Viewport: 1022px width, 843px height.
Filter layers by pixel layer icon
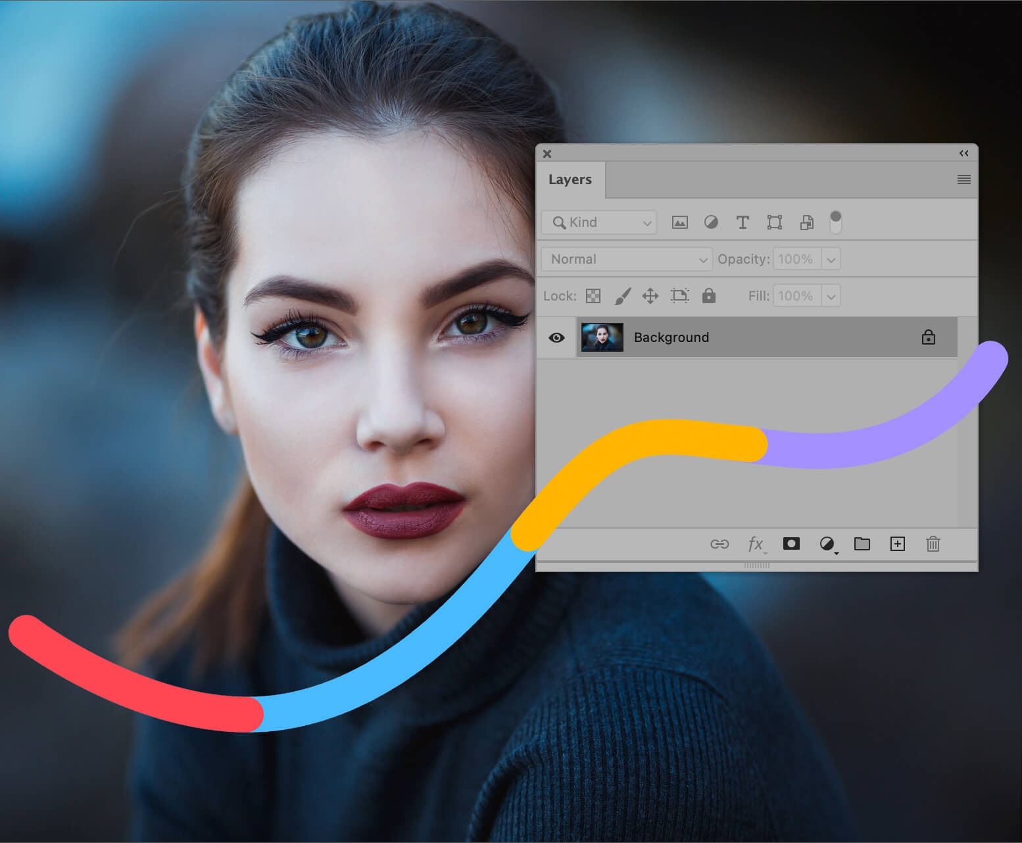pos(679,222)
